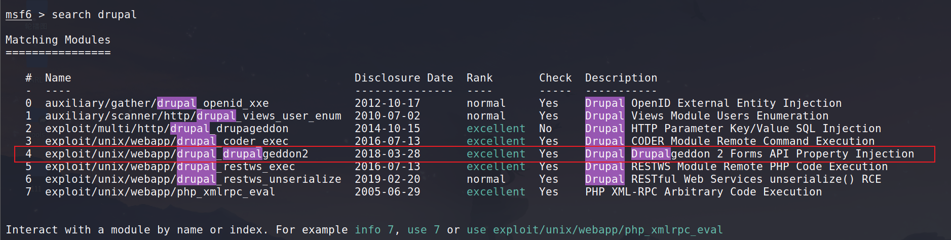951x240 pixels.
Task: Click disclosure date 2018-03-28
Action: (x=387, y=154)
